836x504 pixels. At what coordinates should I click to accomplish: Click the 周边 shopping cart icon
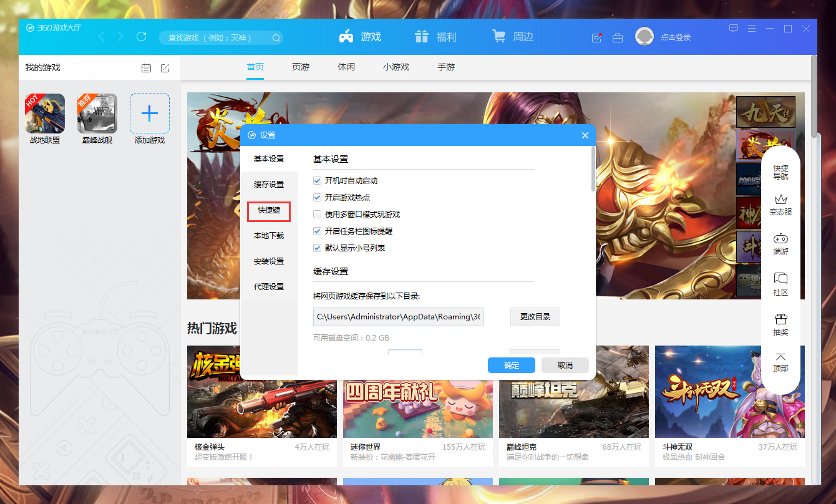[x=498, y=36]
